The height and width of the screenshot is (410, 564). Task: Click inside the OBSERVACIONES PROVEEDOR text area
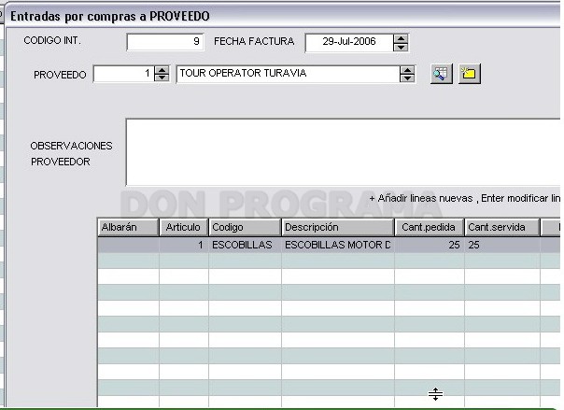tap(343, 152)
